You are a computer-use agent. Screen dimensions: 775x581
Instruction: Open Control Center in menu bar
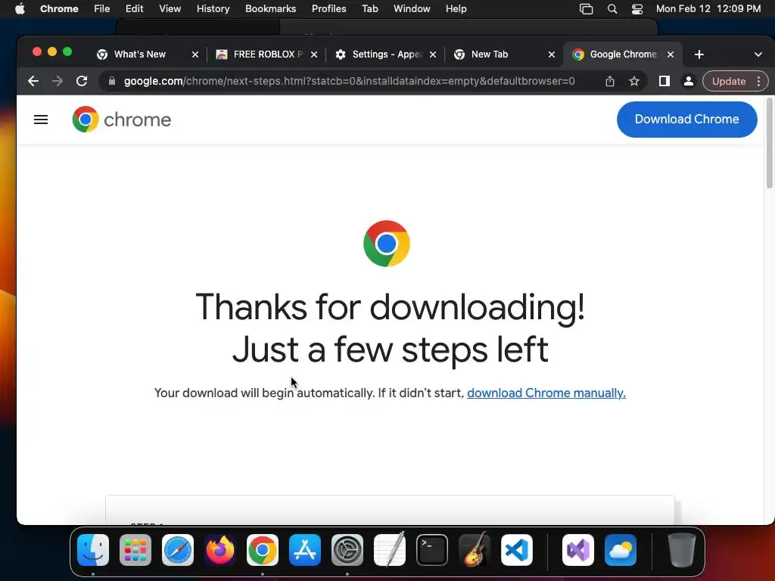point(637,9)
